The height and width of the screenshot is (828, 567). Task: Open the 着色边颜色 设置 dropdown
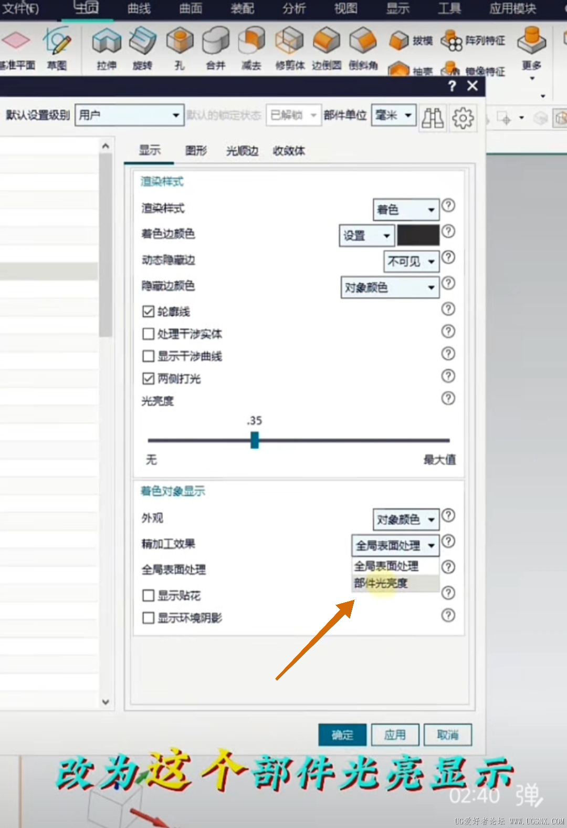pyautogui.click(x=366, y=235)
